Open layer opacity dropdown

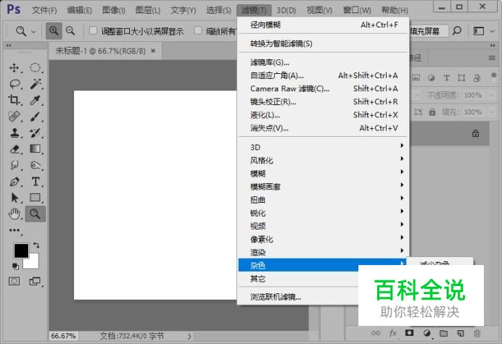pyautogui.click(x=491, y=95)
